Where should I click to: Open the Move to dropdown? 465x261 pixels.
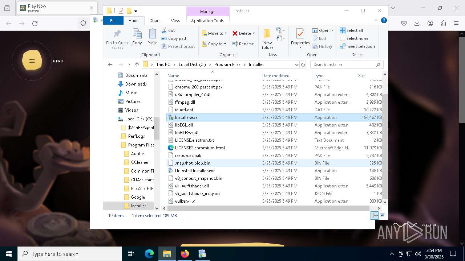(x=214, y=33)
